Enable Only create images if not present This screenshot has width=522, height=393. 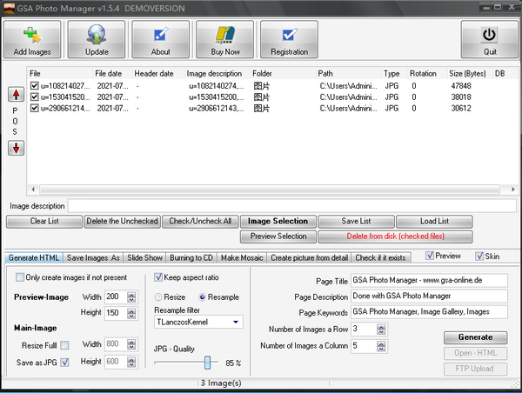pos(21,277)
